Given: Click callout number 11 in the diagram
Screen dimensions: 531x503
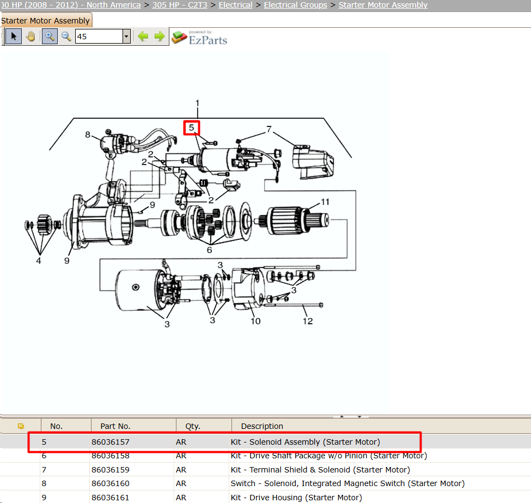Looking at the screenshot, I should pos(325,202).
